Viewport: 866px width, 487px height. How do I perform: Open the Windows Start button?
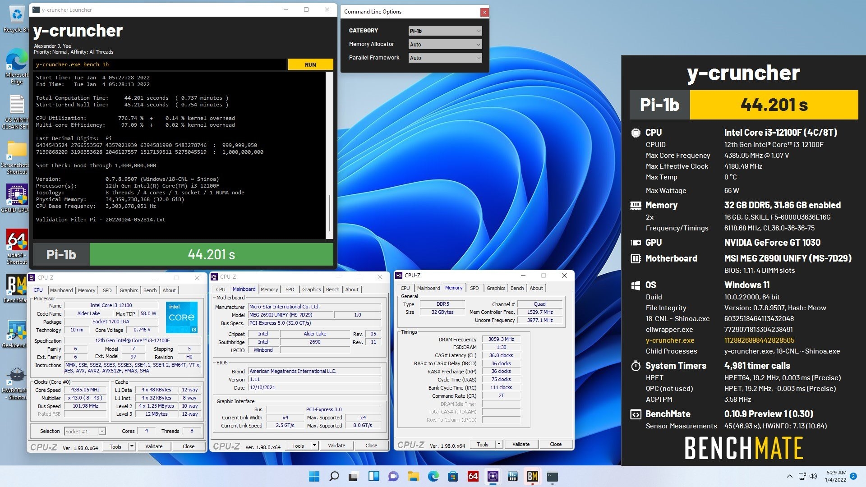coord(314,476)
